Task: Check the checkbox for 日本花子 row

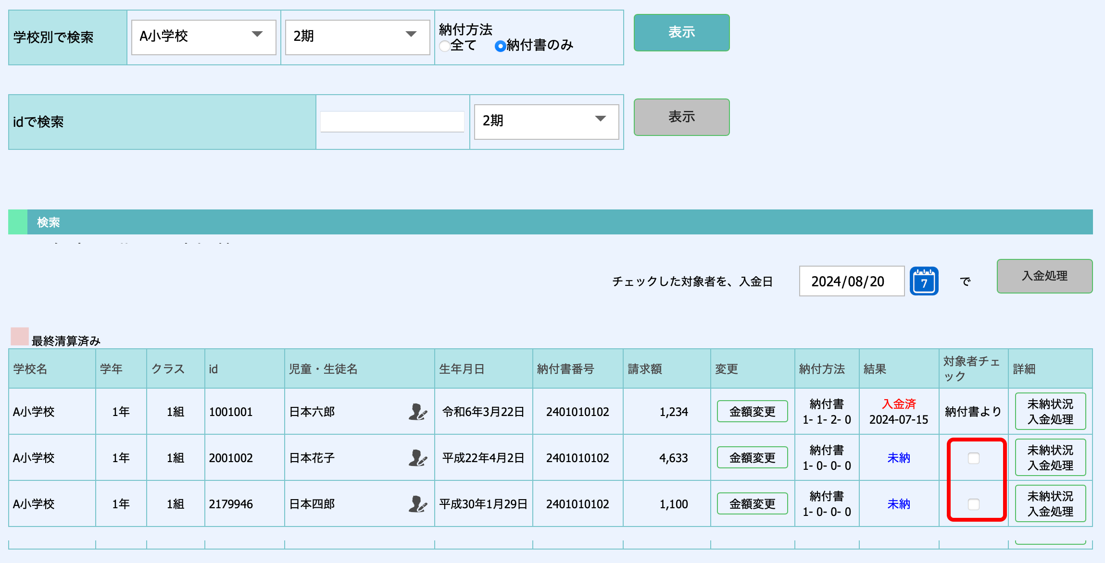Action: 973,458
